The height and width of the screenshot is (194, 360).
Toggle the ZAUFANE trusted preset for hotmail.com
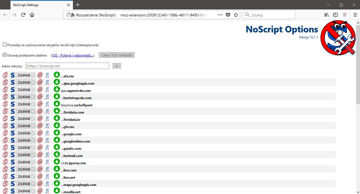[23, 155]
